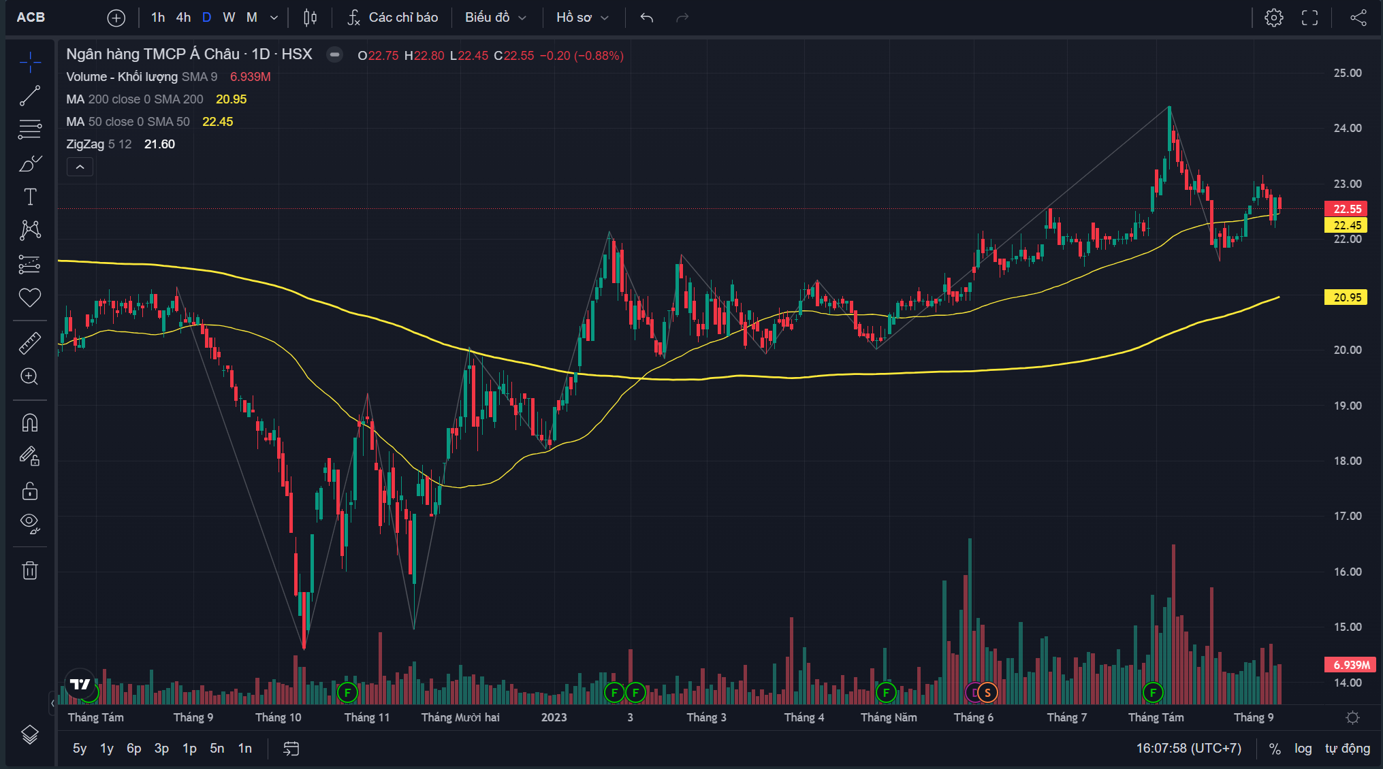Select the D daily timeframe
The width and height of the screenshot is (1383, 769).
[207, 18]
